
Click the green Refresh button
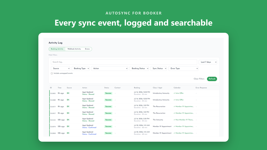212,79
